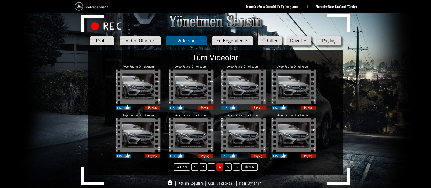Open the Davet Et tab

tap(299, 41)
